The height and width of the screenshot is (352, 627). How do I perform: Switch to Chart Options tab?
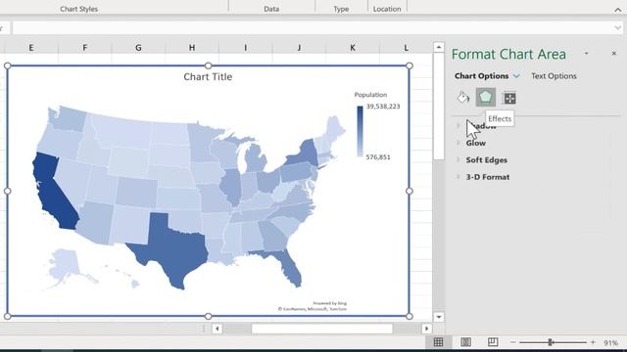pos(481,76)
